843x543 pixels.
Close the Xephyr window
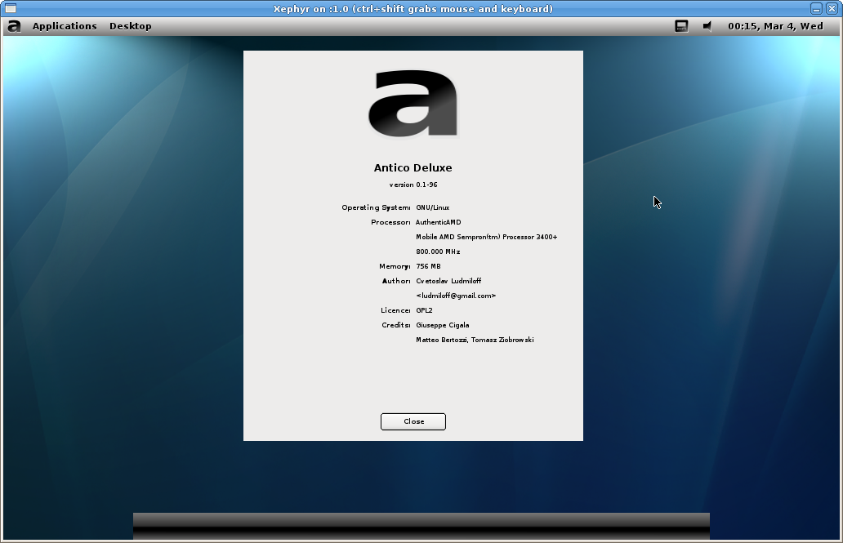click(x=832, y=9)
